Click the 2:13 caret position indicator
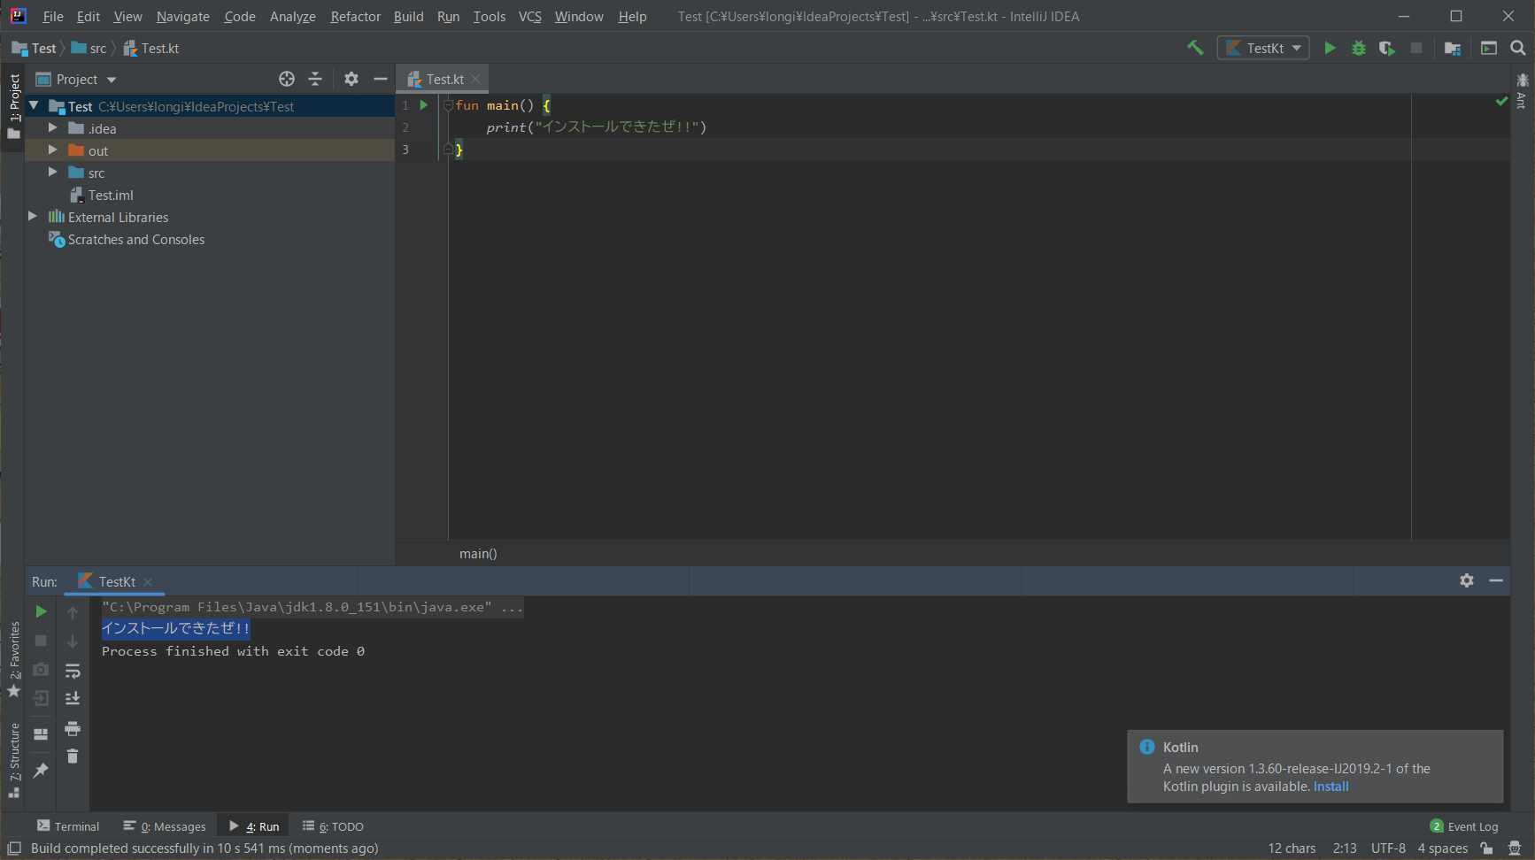 point(1345,848)
